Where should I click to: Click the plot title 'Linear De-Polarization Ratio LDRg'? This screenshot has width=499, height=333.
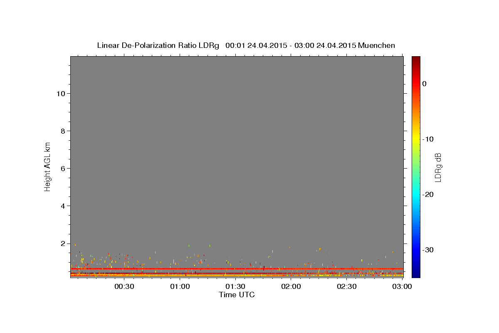pos(158,45)
